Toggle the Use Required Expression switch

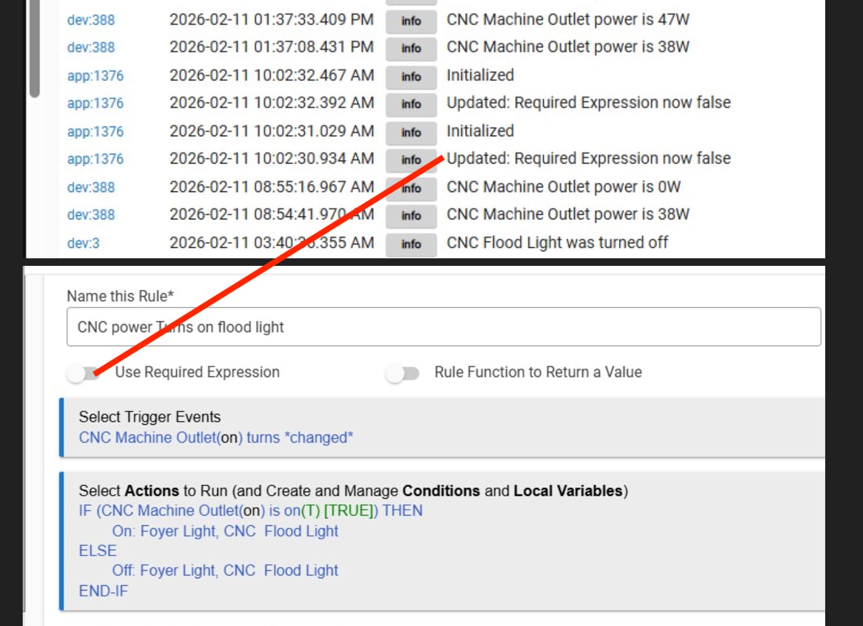coord(83,373)
